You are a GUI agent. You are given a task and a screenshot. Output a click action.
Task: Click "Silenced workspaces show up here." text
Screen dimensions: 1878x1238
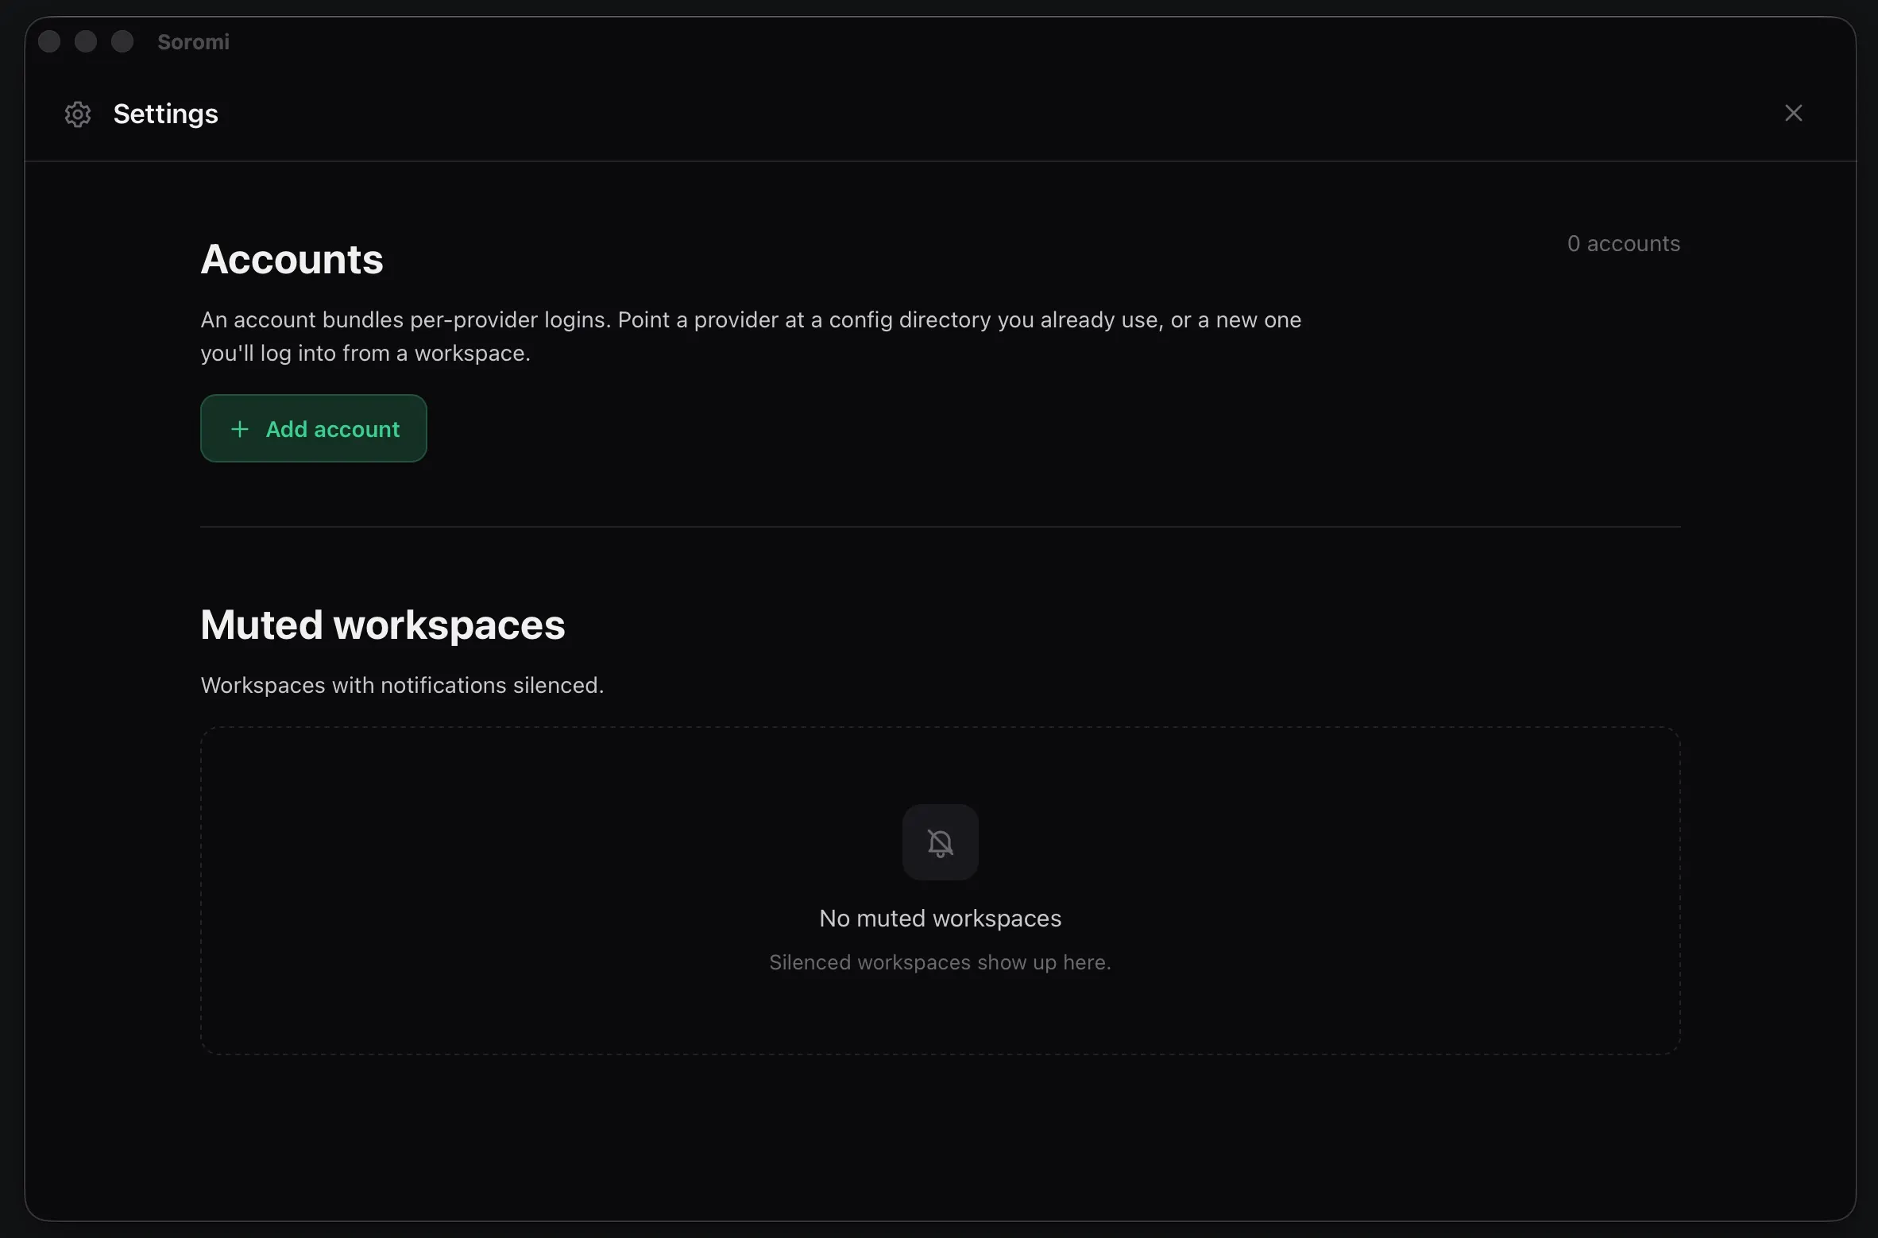[x=940, y=962]
